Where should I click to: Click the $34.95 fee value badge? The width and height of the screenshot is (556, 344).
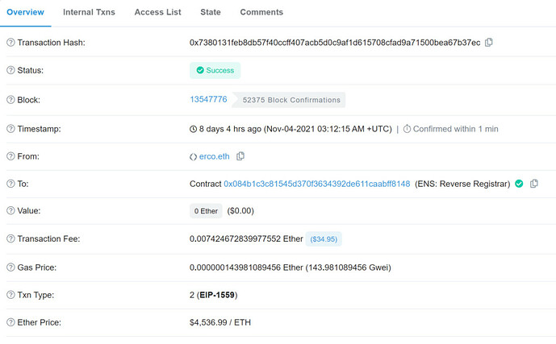coord(324,239)
